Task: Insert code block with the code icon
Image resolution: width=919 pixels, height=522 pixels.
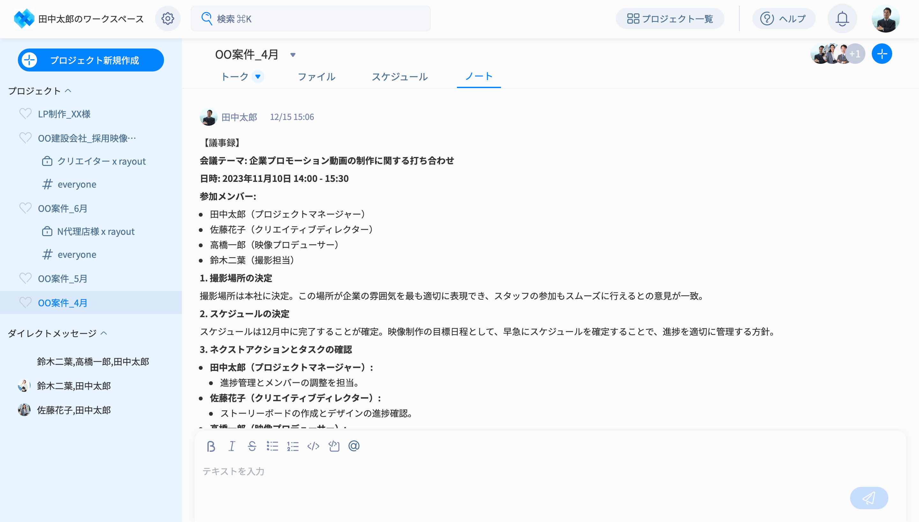Action: (313, 446)
